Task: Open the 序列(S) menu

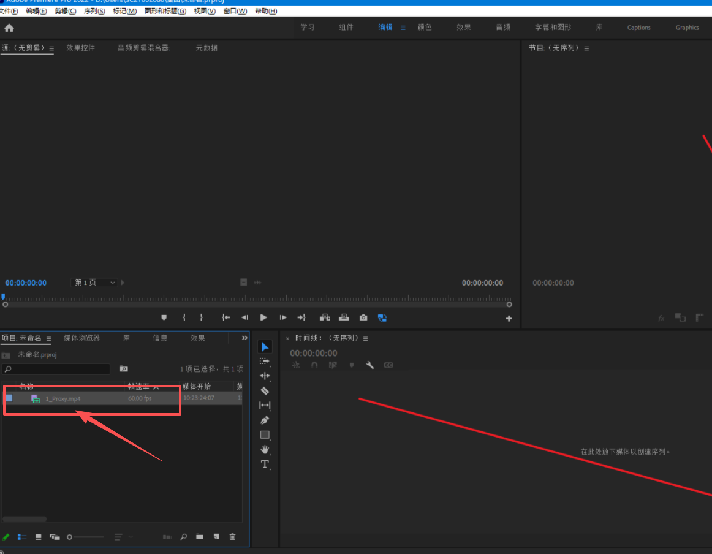Action: coord(94,11)
